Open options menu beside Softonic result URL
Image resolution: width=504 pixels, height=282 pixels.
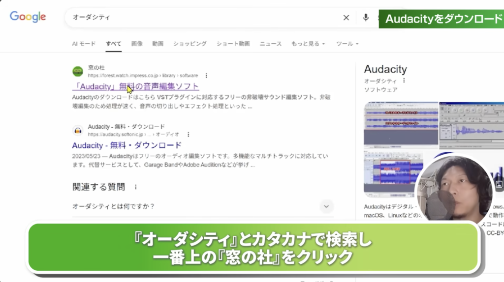188,134
